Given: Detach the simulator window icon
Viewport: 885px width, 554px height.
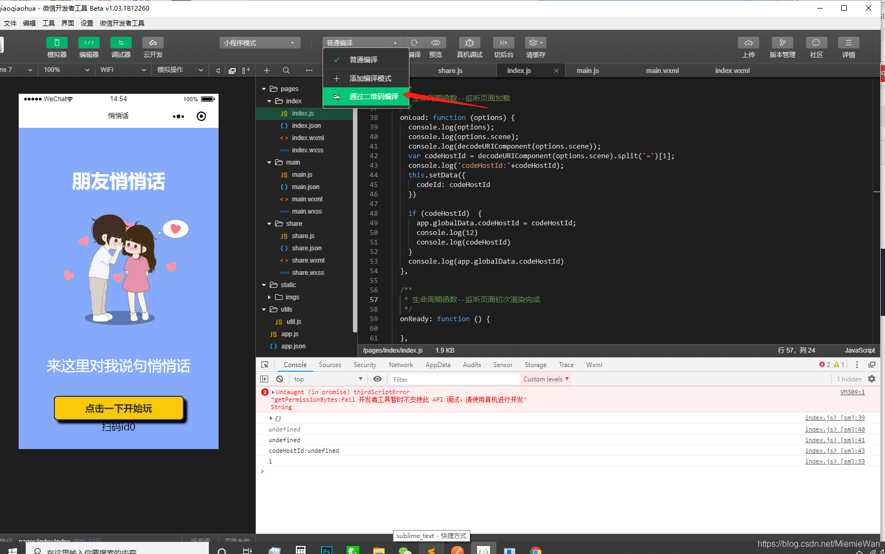Looking at the screenshot, I should (232, 70).
